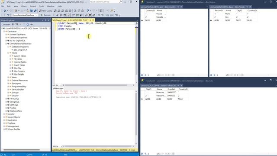
Task: Click the Undo arrow icon
Action: 87,11
